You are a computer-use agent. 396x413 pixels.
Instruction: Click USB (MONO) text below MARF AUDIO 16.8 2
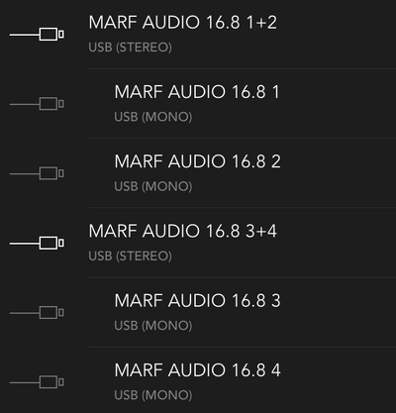pyautogui.click(x=153, y=186)
